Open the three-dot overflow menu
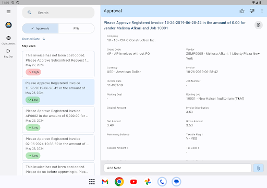The width and height of the screenshot is (267, 188). [262, 11]
